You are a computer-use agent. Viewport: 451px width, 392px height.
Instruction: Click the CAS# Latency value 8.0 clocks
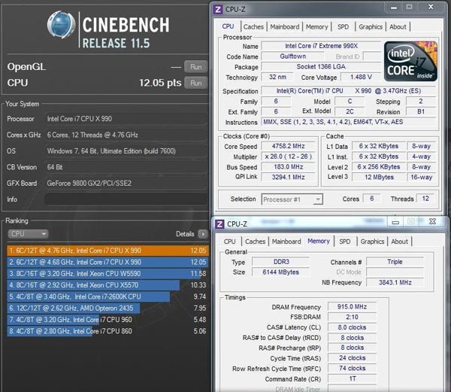(352, 327)
